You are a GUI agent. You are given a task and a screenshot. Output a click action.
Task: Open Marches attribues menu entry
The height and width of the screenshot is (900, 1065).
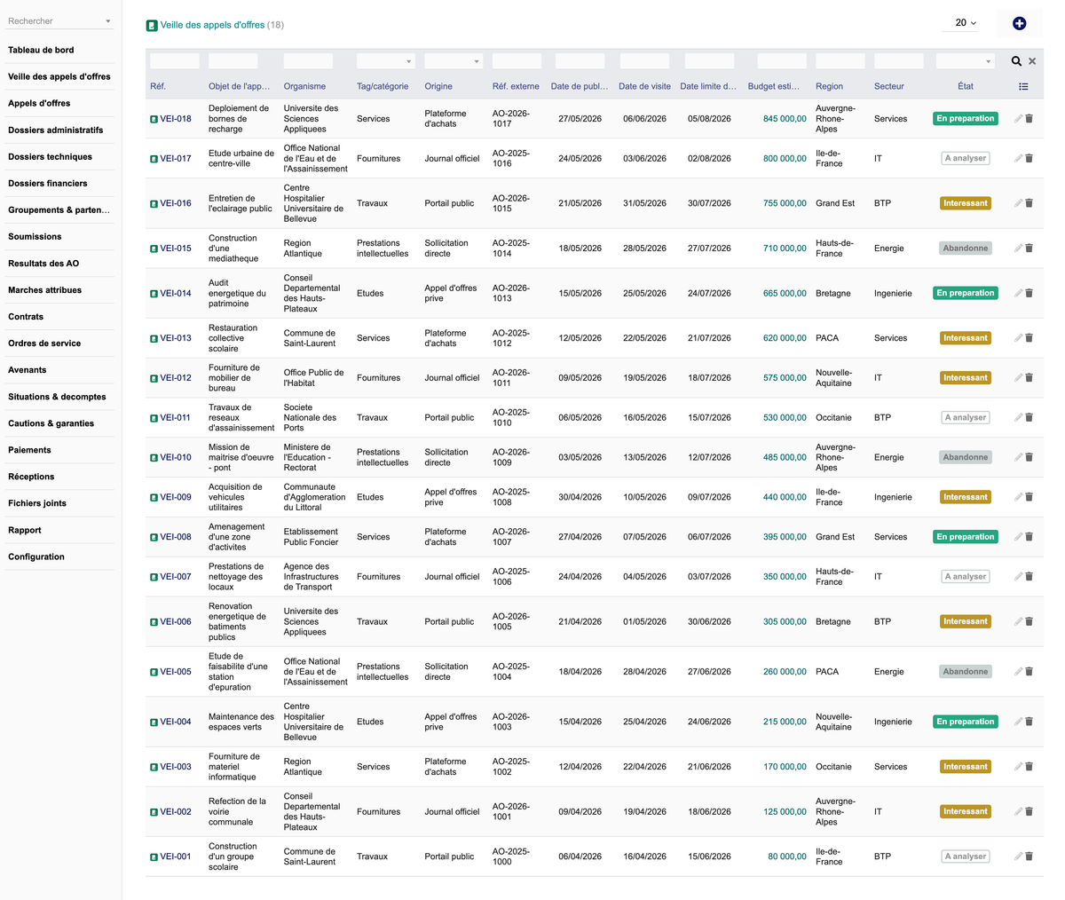coord(44,289)
